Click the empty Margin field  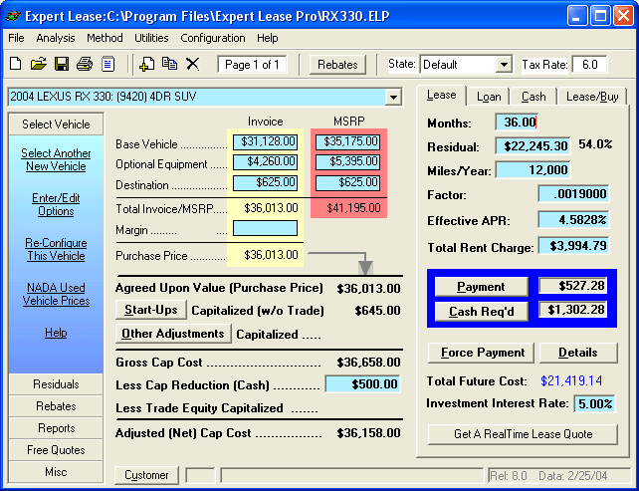tap(265, 228)
